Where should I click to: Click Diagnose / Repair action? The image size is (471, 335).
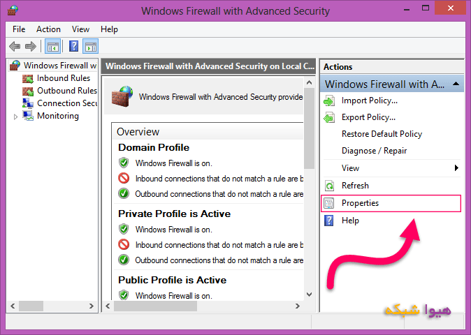point(374,151)
